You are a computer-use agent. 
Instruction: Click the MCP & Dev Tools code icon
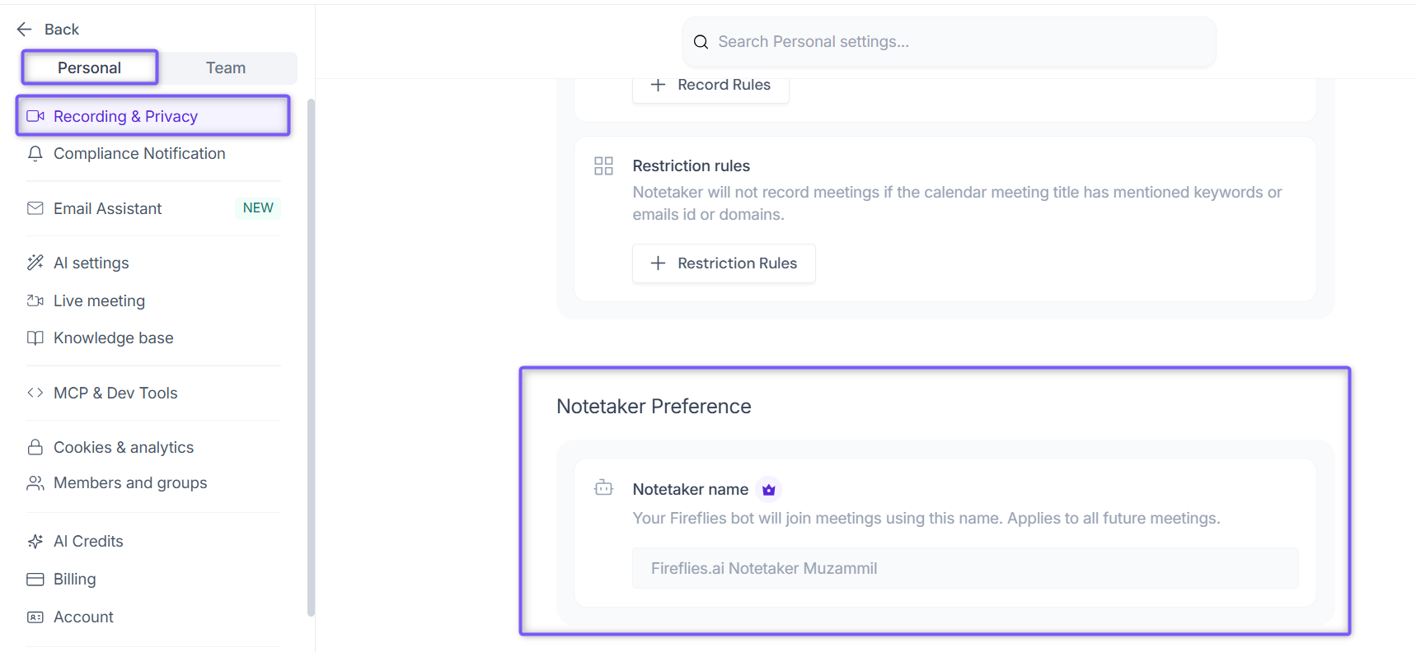35,393
